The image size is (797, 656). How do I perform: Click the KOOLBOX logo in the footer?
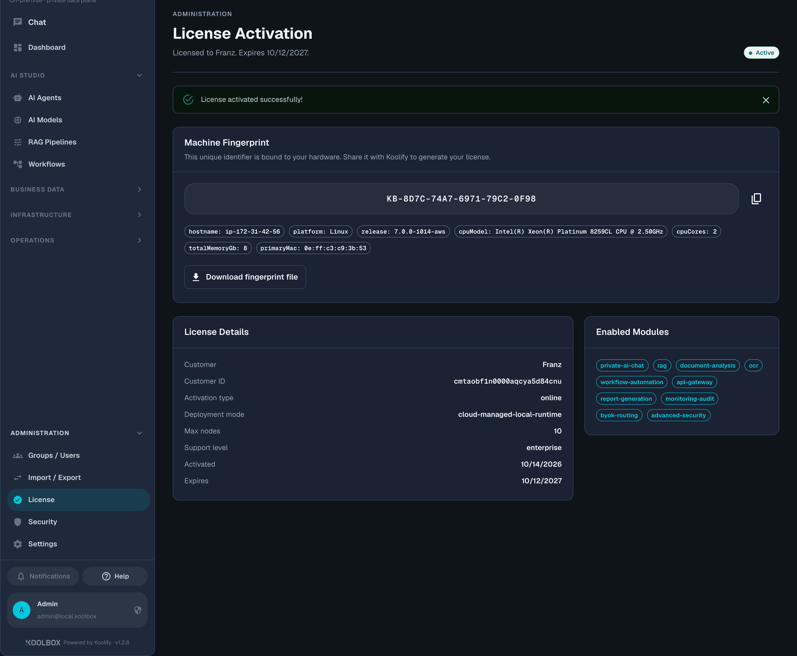tap(43, 642)
